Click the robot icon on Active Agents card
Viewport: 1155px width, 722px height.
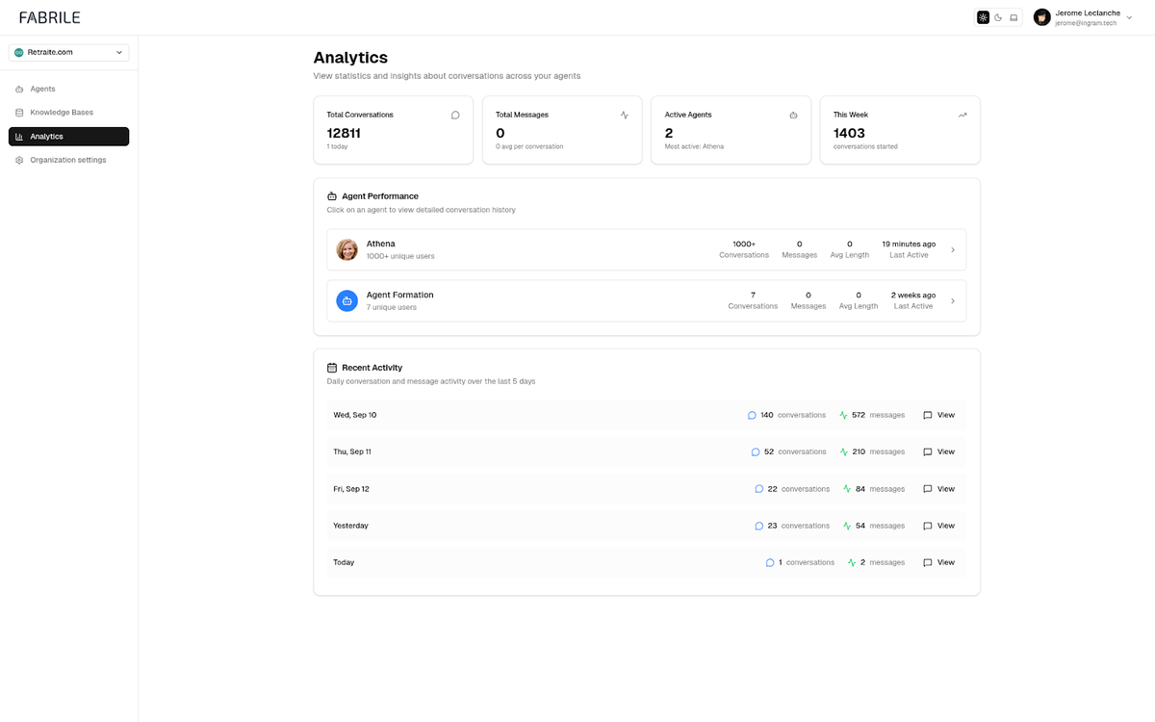[792, 115]
